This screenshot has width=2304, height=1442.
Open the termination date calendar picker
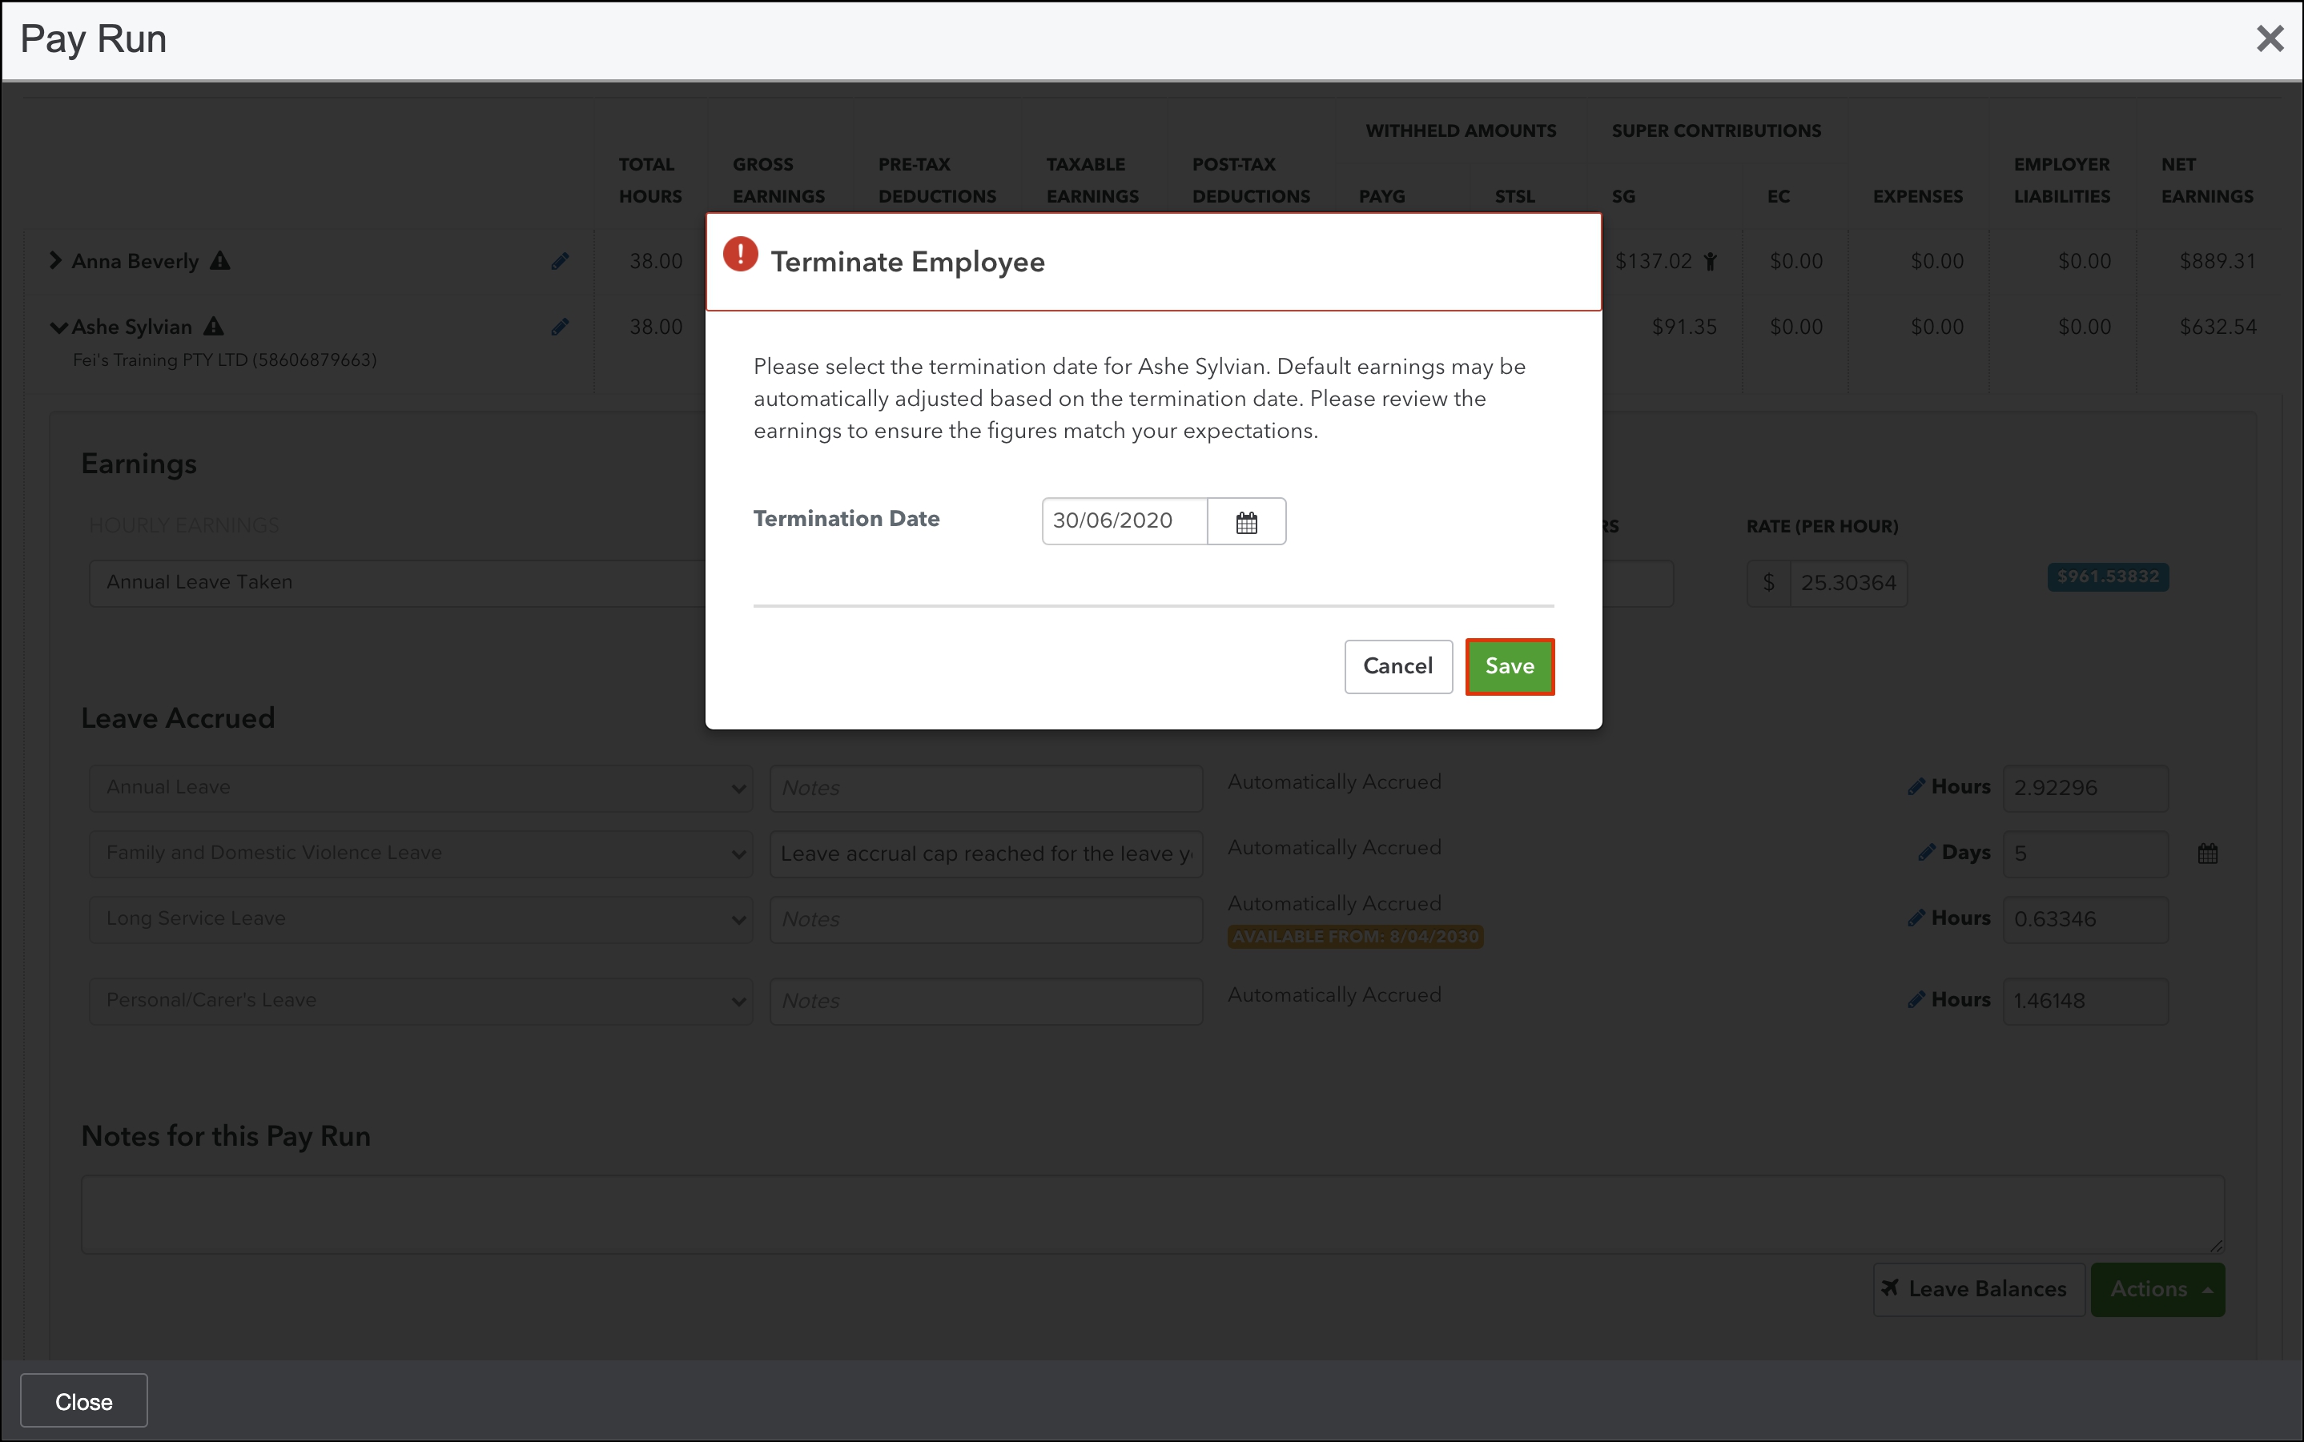click(1245, 522)
